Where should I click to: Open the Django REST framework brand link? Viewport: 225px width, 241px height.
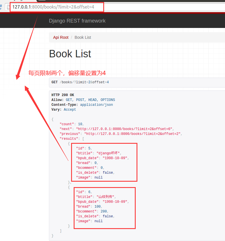pyautogui.click(x=77, y=21)
